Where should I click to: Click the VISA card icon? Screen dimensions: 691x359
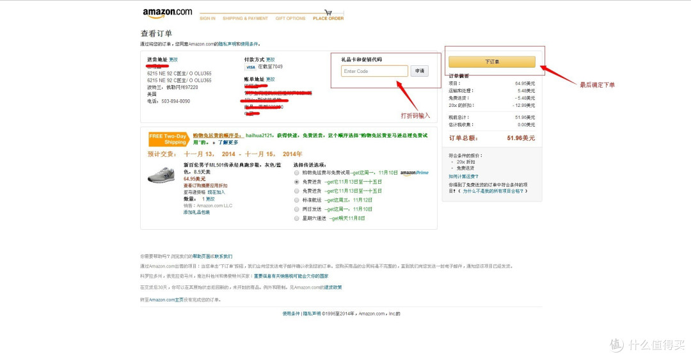click(x=250, y=67)
